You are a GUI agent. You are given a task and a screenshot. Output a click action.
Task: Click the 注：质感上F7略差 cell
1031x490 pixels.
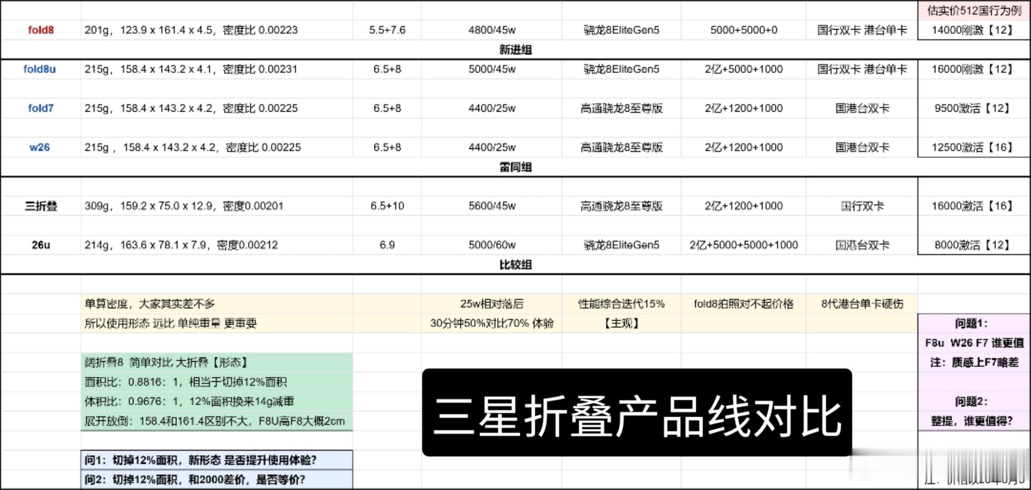[x=974, y=362]
